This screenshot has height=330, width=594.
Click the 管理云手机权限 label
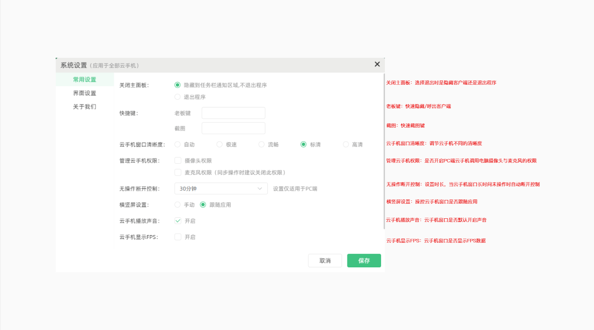click(x=140, y=160)
